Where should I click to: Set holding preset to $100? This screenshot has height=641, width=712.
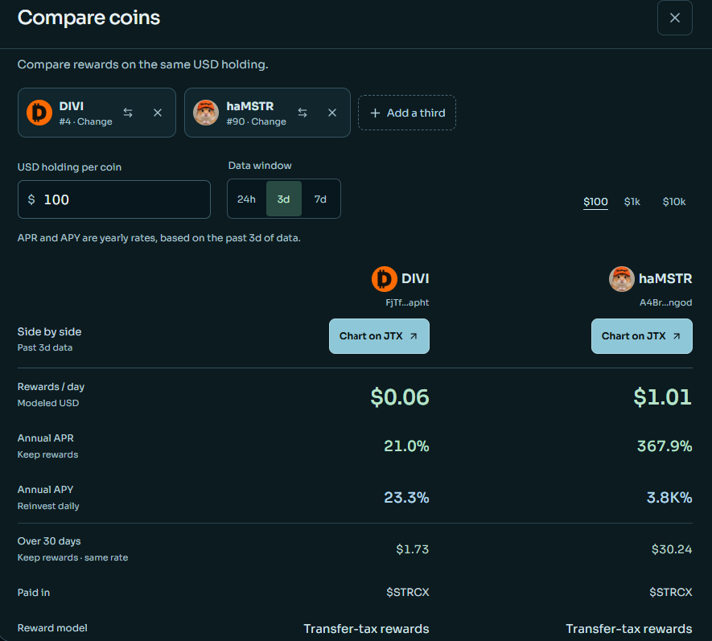595,202
